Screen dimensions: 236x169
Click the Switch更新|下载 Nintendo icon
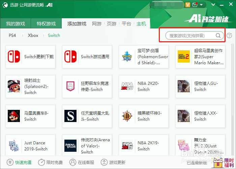pos(14,56)
